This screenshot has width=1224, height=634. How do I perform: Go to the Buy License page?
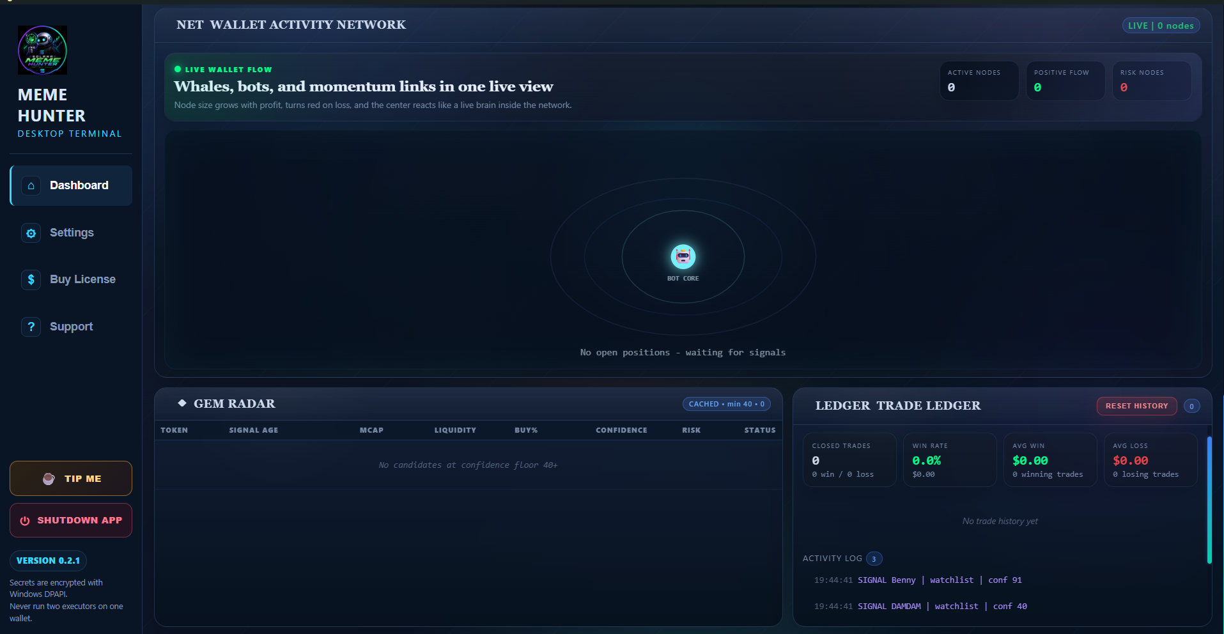71,279
